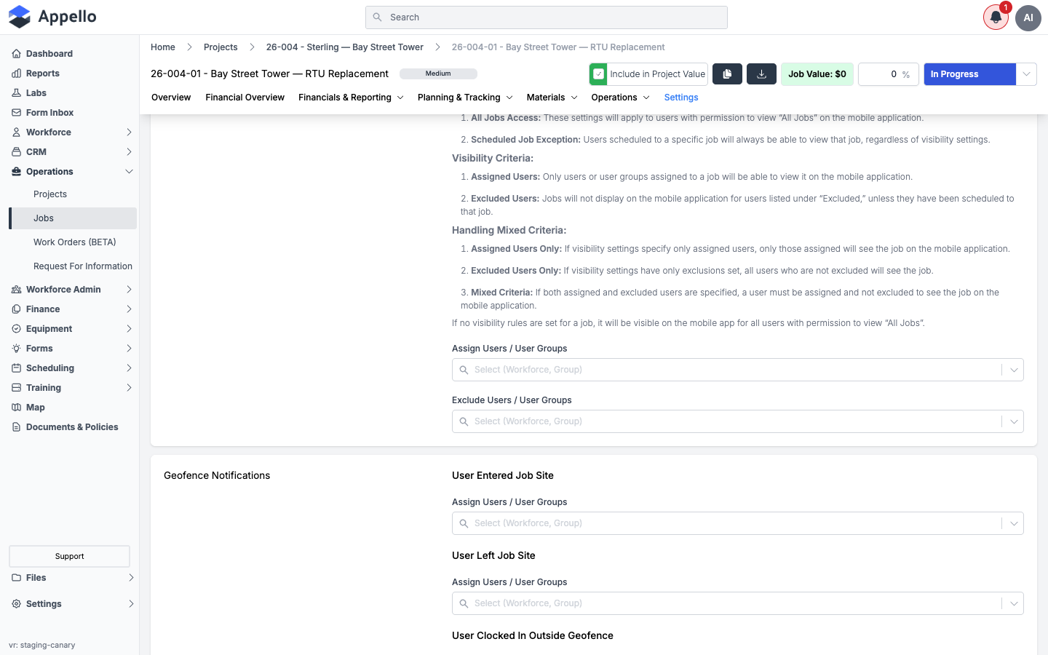This screenshot has width=1048, height=655.
Task: Open Financials & Reporting tab menu
Action: (x=351, y=98)
